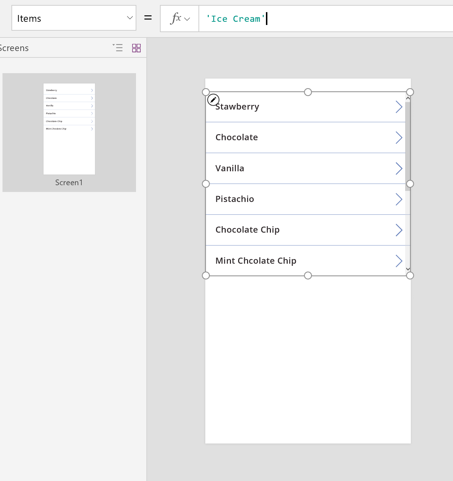Select the Pistachio text label
Image resolution: width=453 pixels, height=481 pixels.
(x=235, y=199)
